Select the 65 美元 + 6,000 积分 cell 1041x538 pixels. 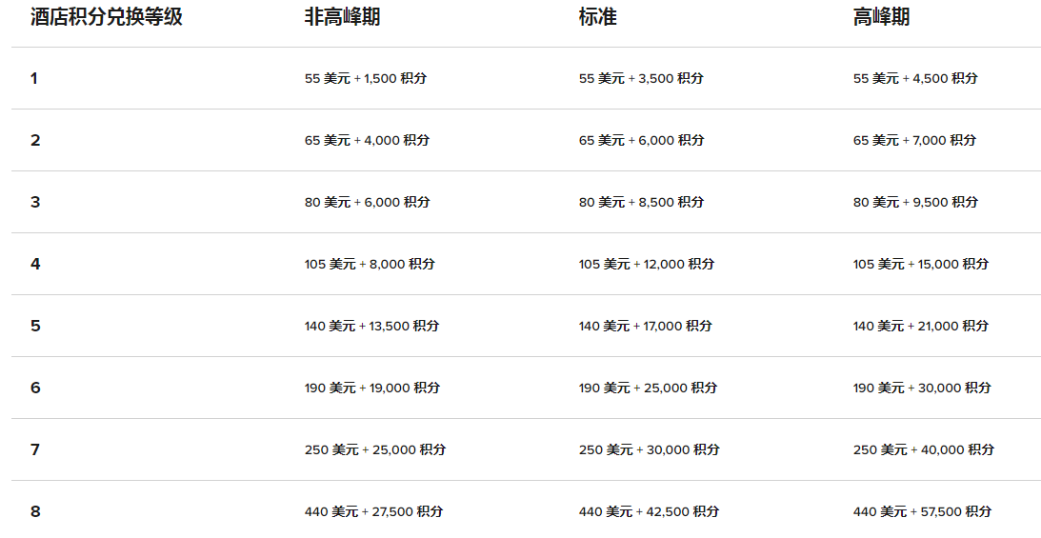tap(641, 140)
